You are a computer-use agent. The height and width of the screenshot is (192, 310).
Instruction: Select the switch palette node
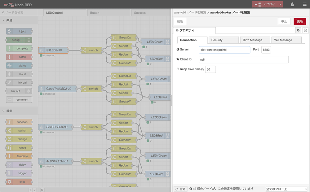tap(19, 131)
